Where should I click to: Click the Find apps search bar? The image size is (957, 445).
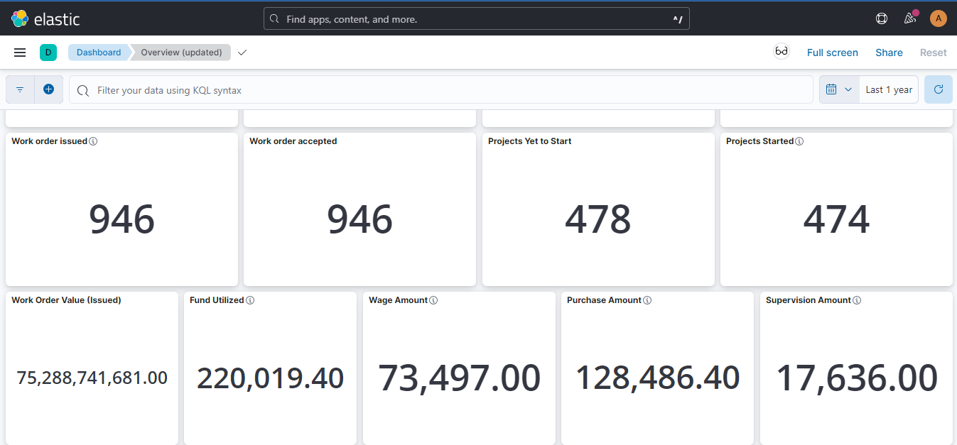tap(476, 19)
